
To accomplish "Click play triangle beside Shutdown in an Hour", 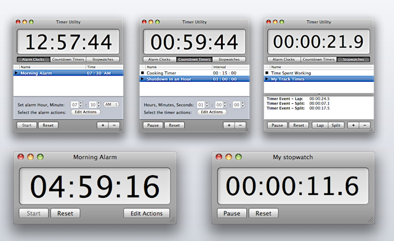I will [x=142, y=79].
